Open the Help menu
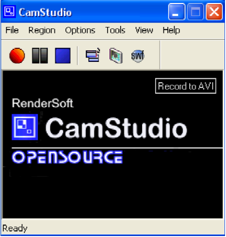This screenshot has height=237, width=226. (x=171, y=30)
